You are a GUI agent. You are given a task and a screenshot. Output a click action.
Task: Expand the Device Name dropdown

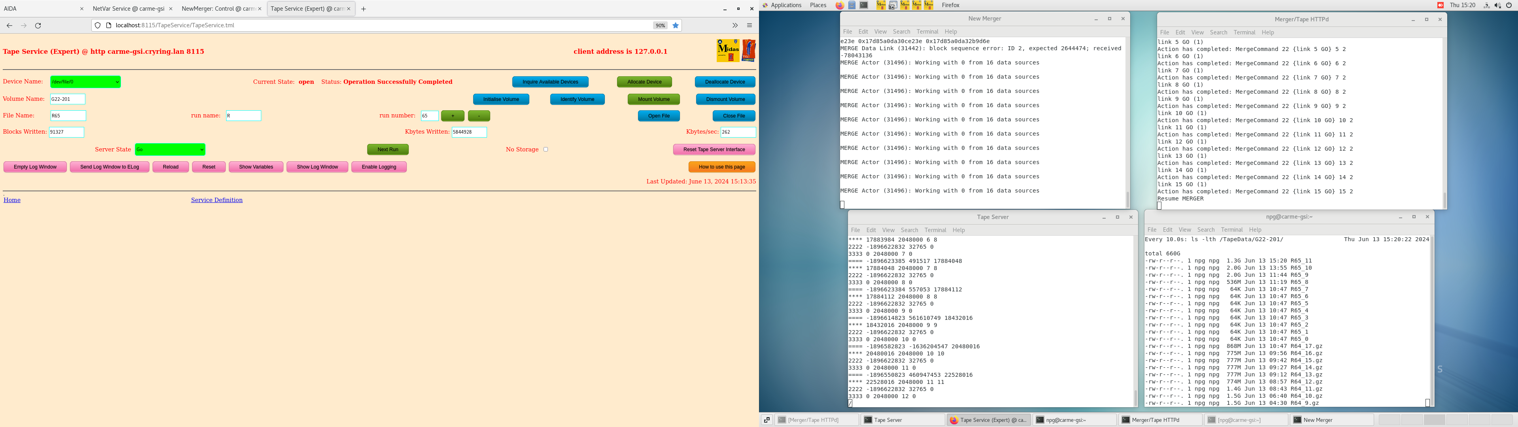85,82
